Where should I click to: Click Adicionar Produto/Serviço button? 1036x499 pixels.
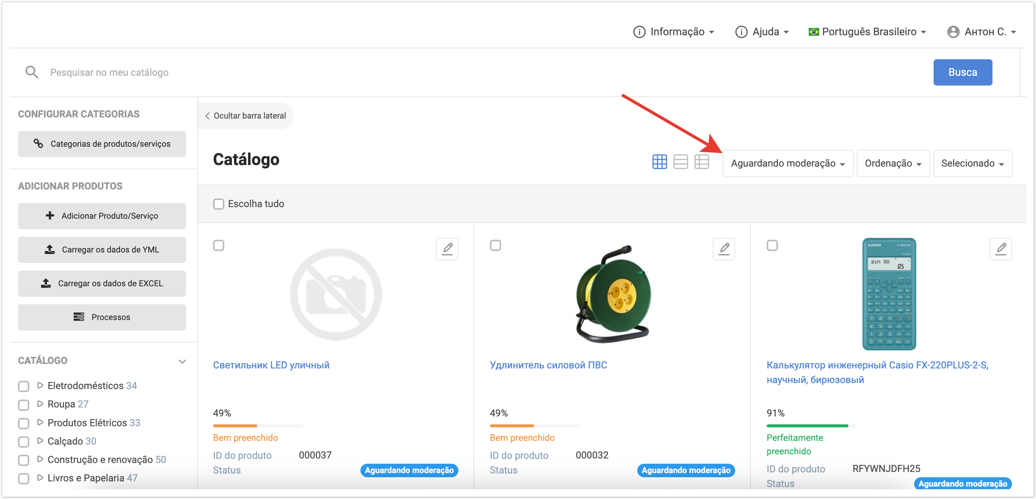(x=102, y=216)
